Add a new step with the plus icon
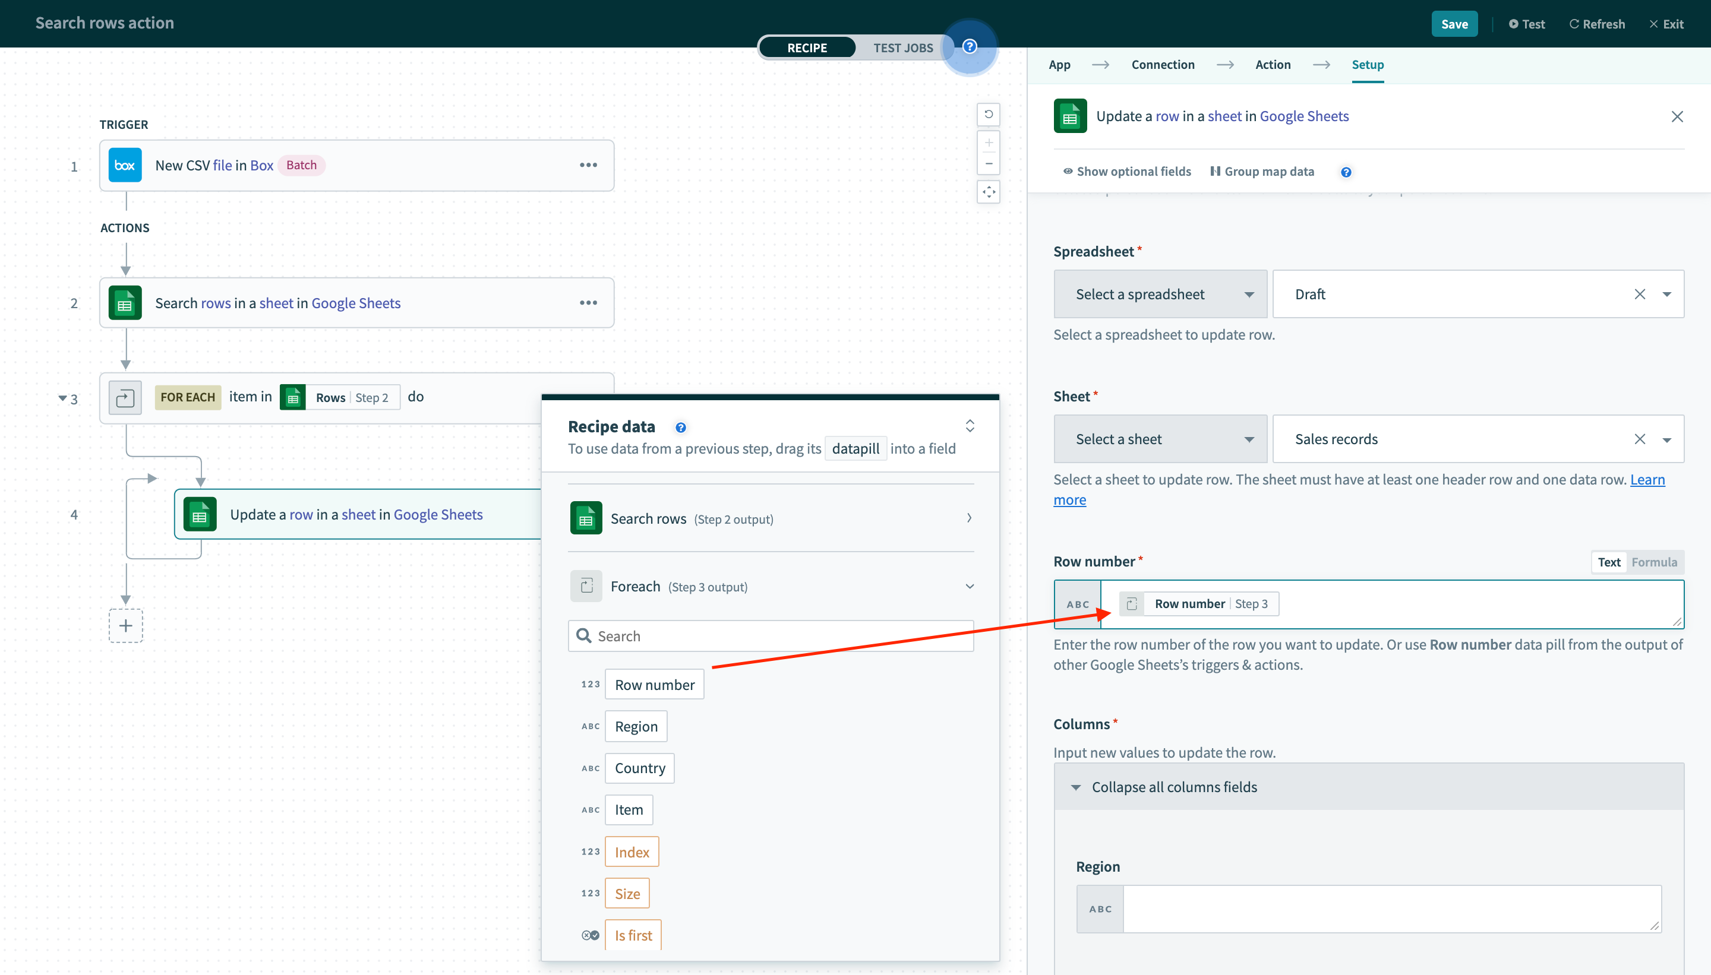 [125, 625]
